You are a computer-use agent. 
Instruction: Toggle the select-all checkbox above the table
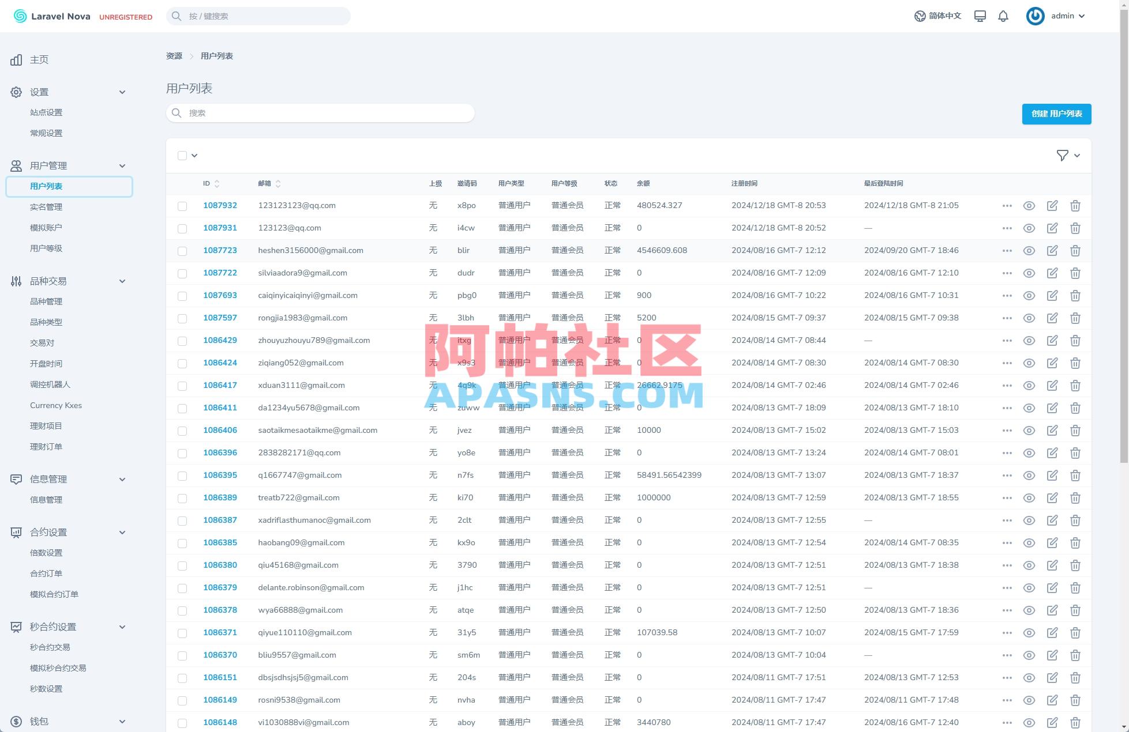click(182, 155)
